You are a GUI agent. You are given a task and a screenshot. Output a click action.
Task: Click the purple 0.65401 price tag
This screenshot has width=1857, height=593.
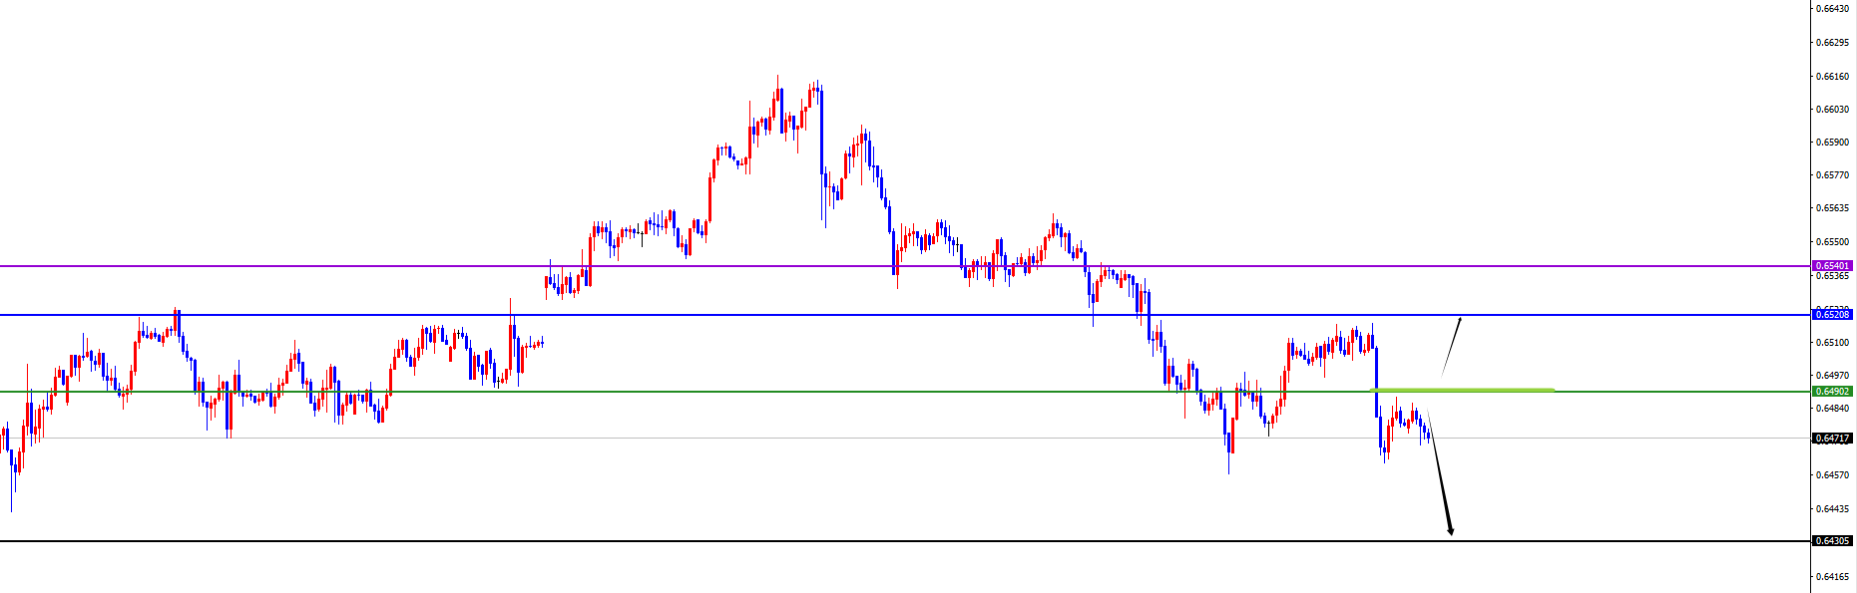pos(1832,266)
